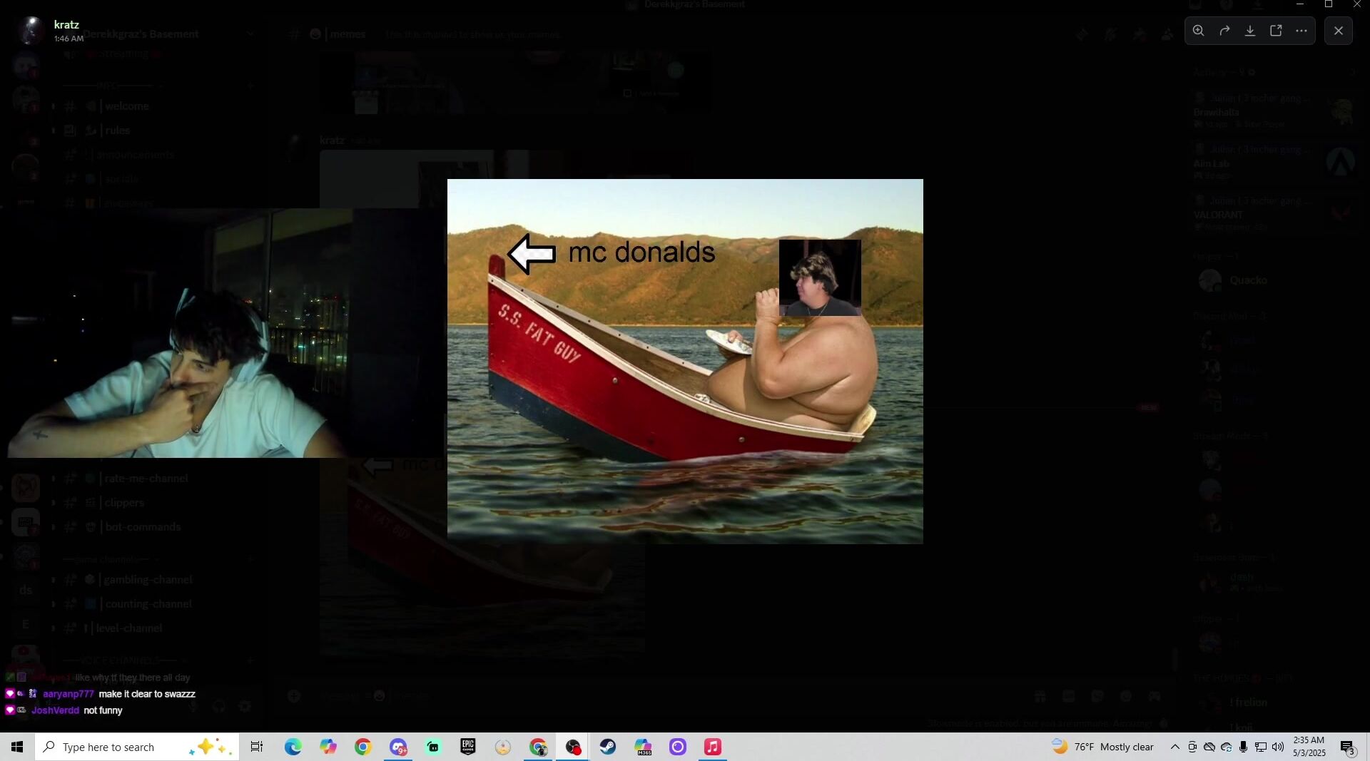Click the microphone tray icon
The height and width of the screenshot is (761, 1370).
coord(1244,747)
